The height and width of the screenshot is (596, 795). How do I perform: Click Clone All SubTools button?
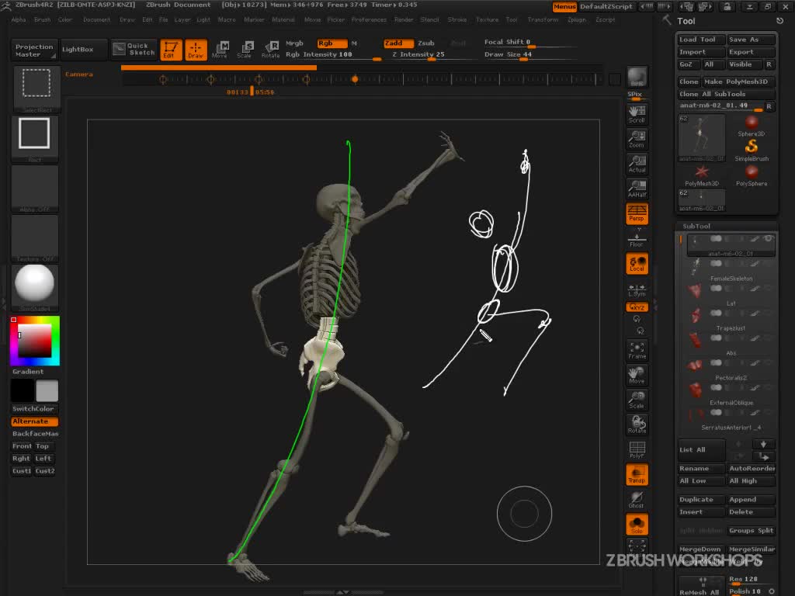tap(726, 94)
